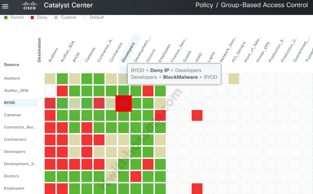Click Deny IP in the tooltip
The width and height of the screenshot is (313, 194).
pos(160,70)
